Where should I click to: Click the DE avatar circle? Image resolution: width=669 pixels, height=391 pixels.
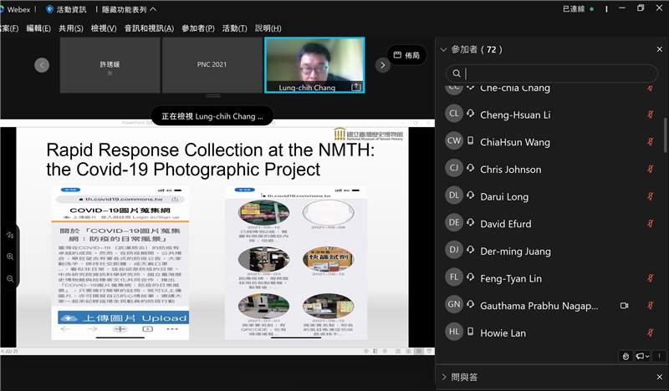[454, 222]
